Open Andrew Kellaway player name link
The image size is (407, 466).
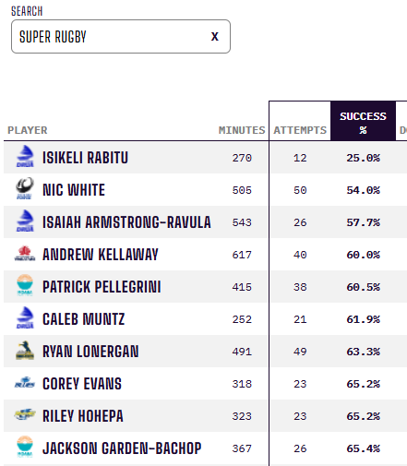101,255
